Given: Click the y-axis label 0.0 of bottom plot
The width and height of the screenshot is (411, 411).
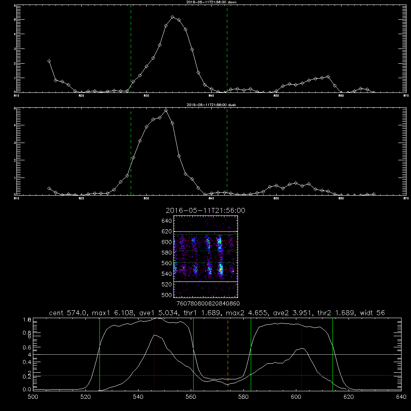Looking at the screenshot, I should tap(27, 390).
